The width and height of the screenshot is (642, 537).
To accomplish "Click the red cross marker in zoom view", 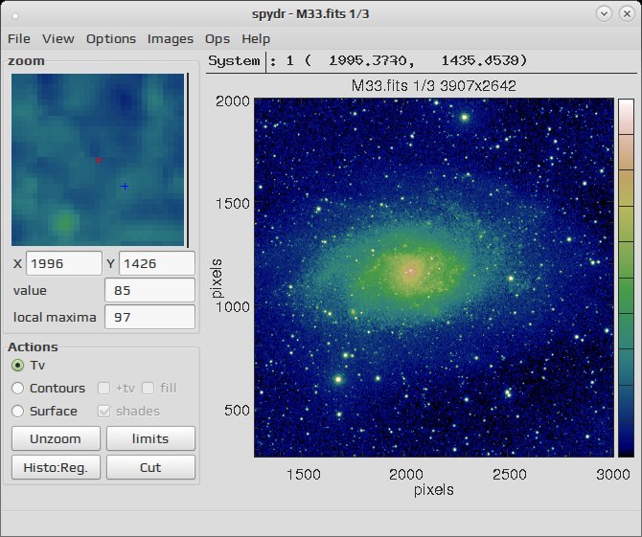I will click(99, 160).
